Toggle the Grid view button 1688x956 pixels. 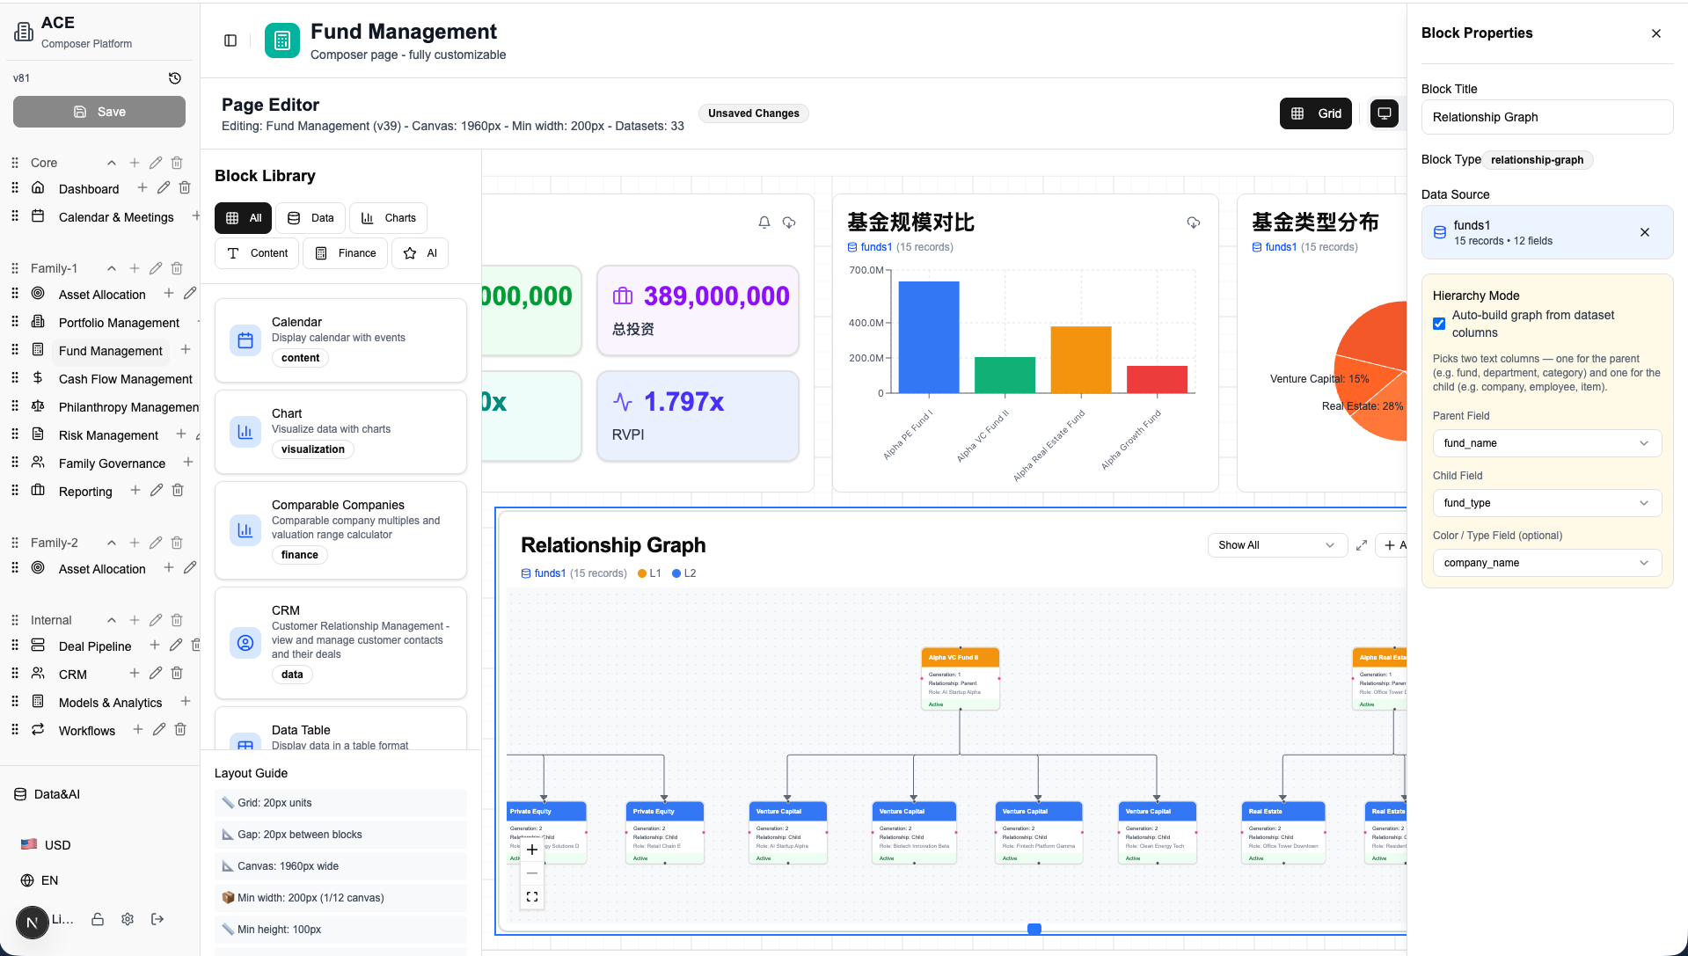coord(1316,113)
